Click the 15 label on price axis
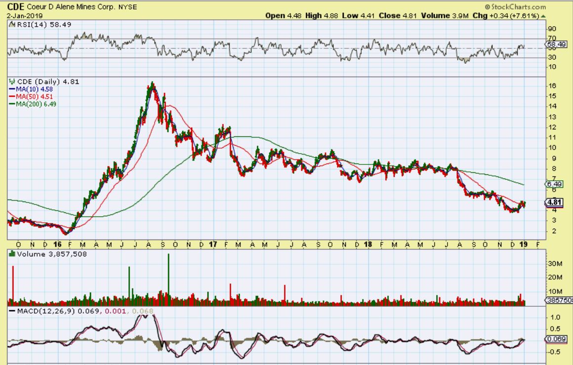 552,96
